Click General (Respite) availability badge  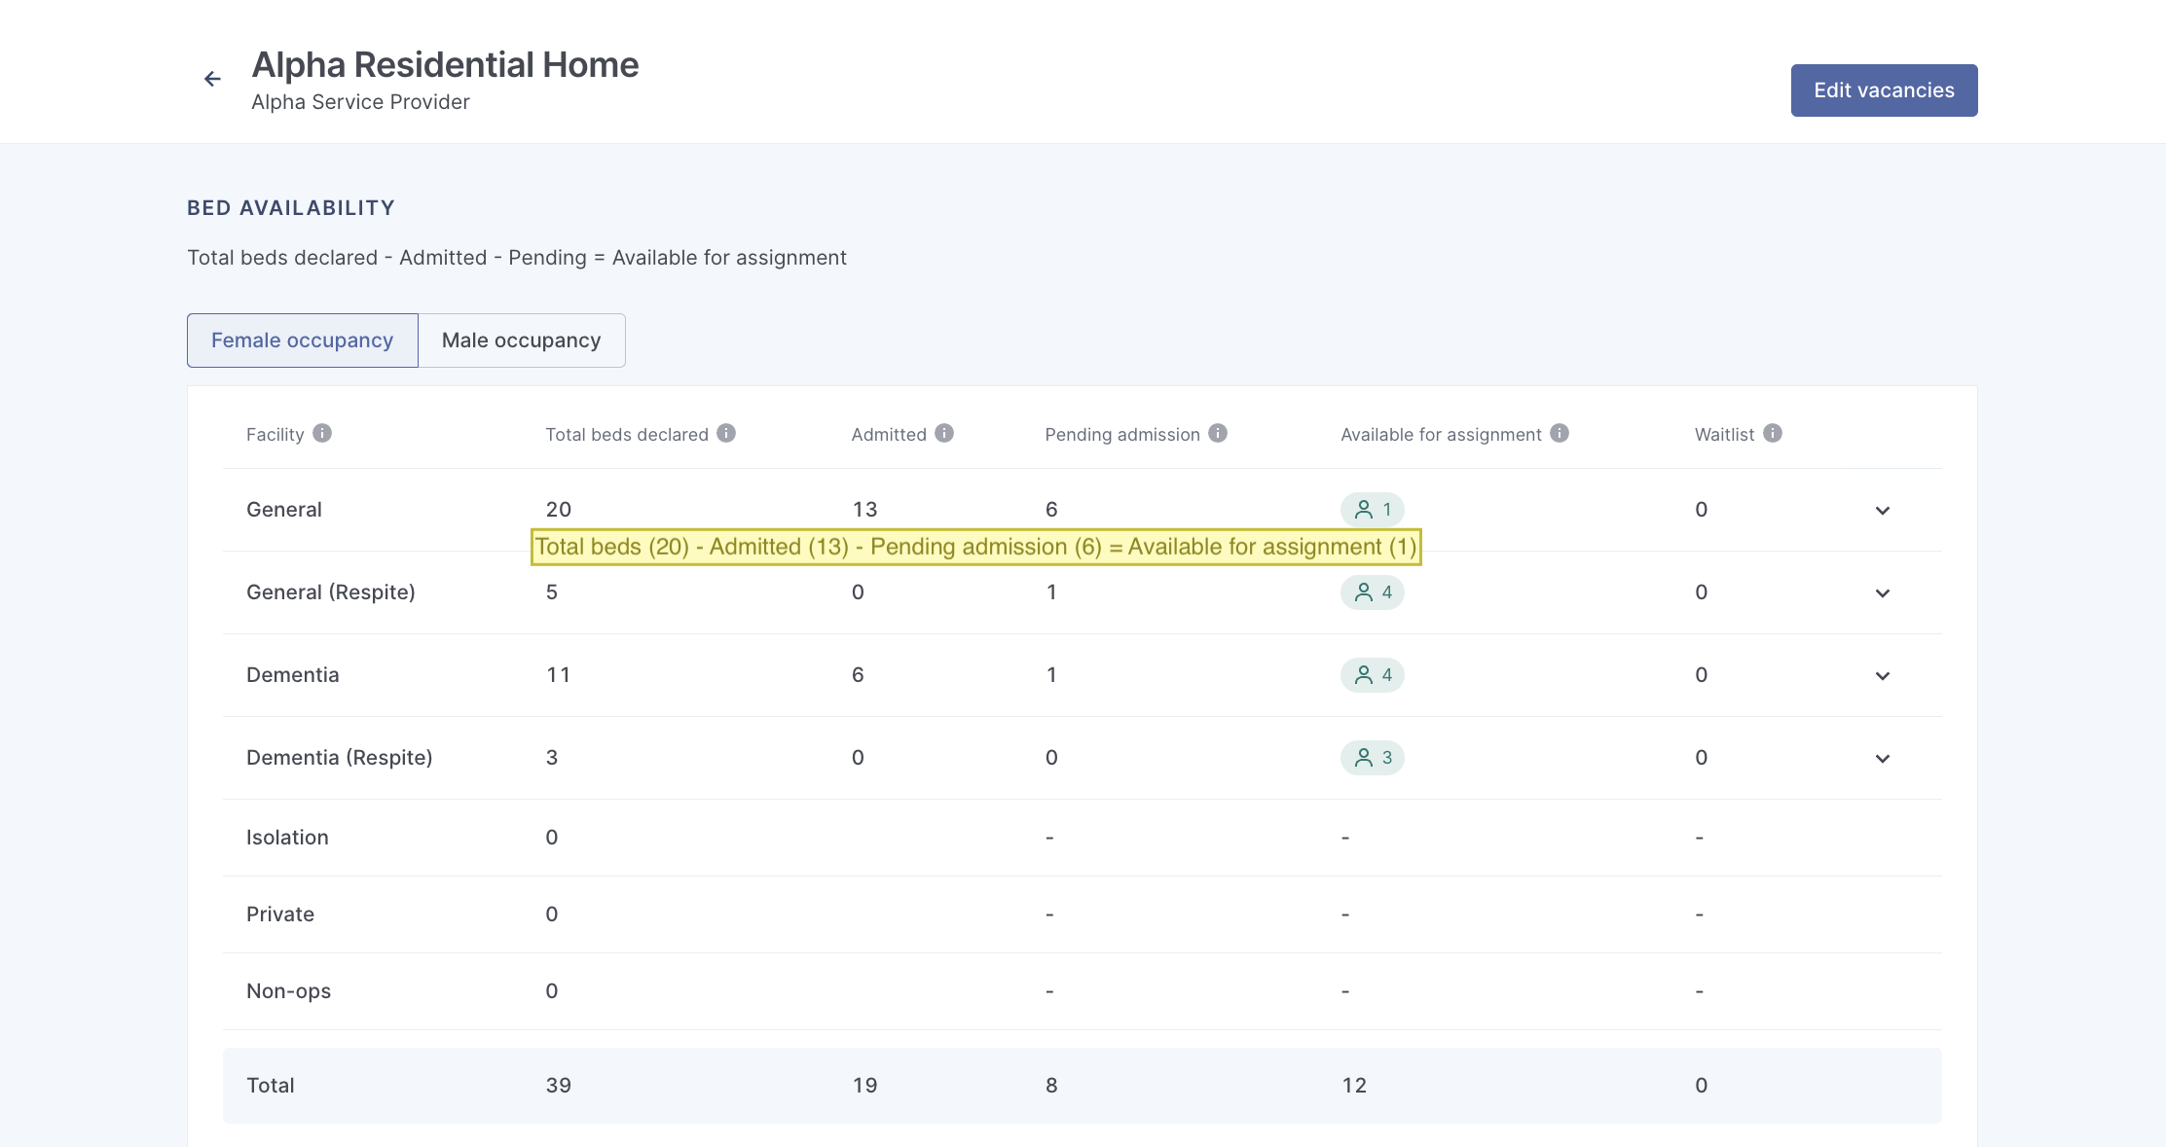tap(1372, 592)
